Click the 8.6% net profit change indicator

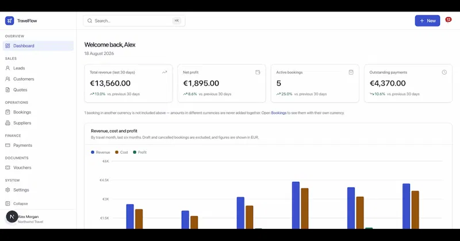click(190, 94)
